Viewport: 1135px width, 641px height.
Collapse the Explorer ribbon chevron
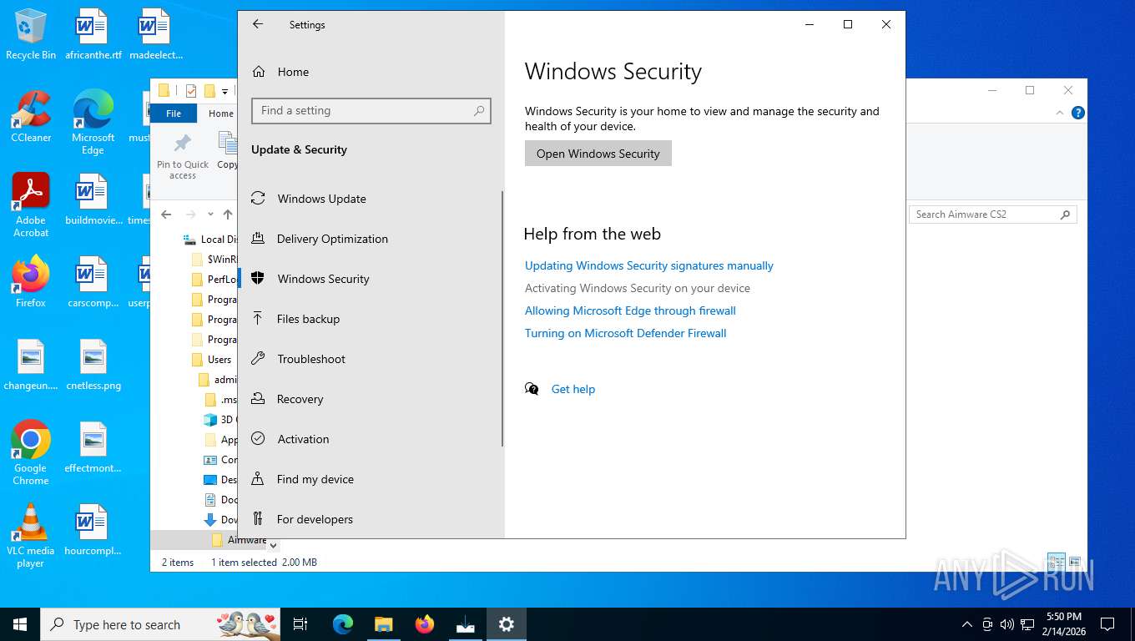point(1060,113)
